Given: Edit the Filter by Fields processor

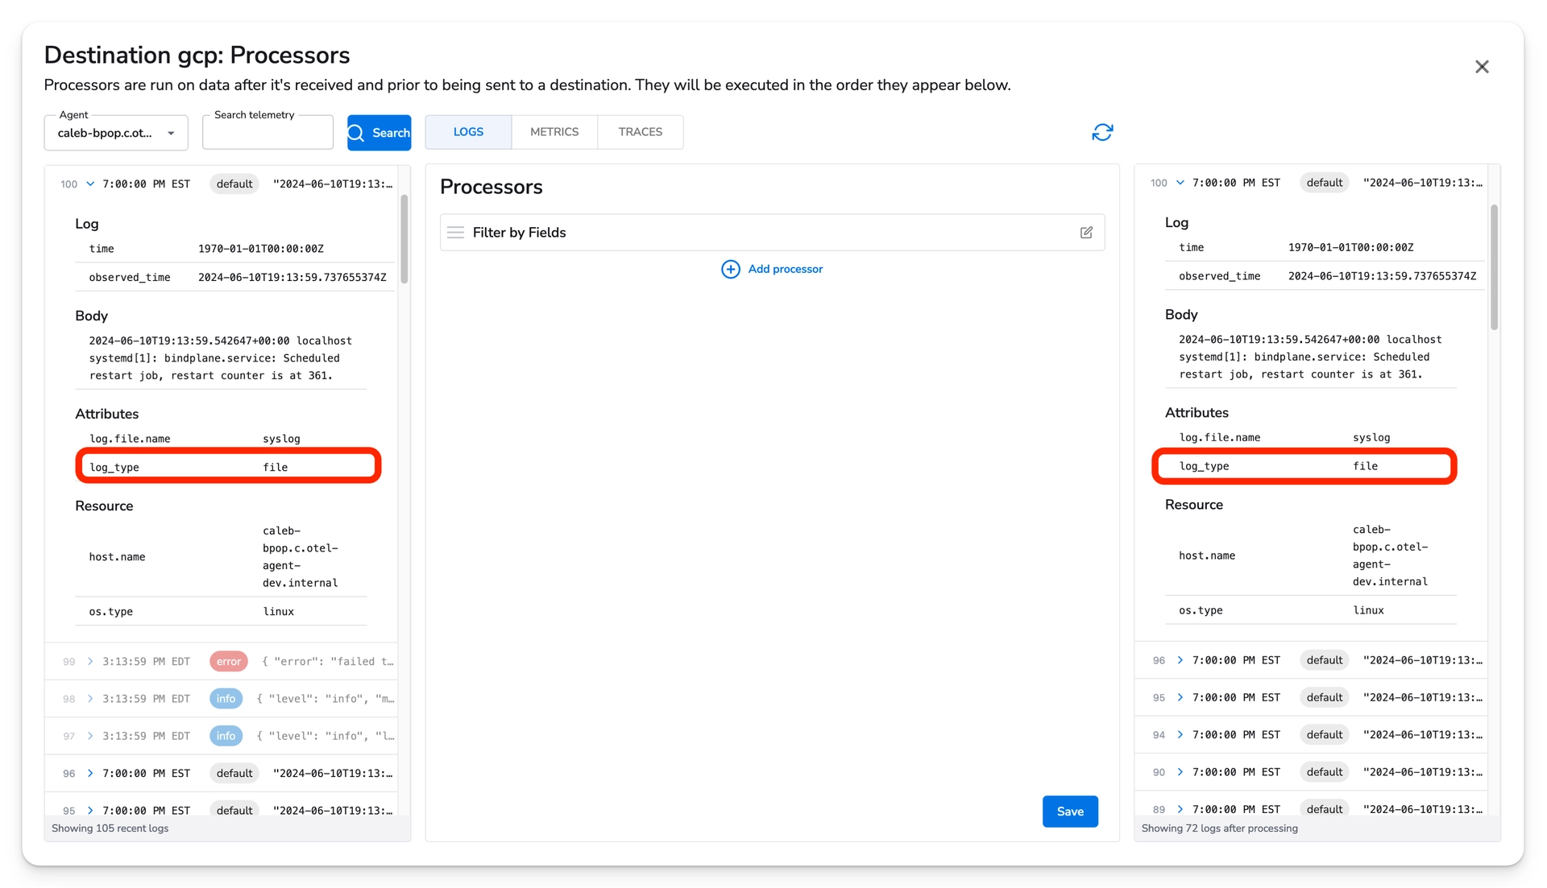Looking at the screenshot, I should click(x=1086, y=233).
